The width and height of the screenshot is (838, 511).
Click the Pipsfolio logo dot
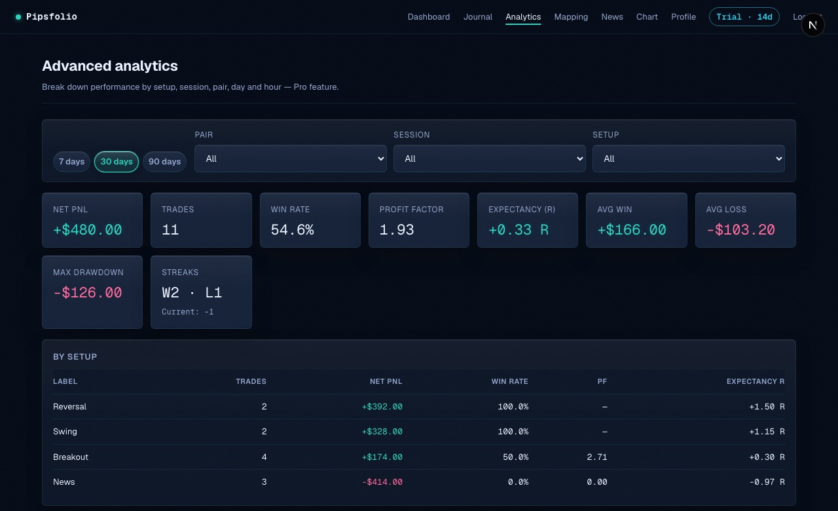(x=18, y=17)
